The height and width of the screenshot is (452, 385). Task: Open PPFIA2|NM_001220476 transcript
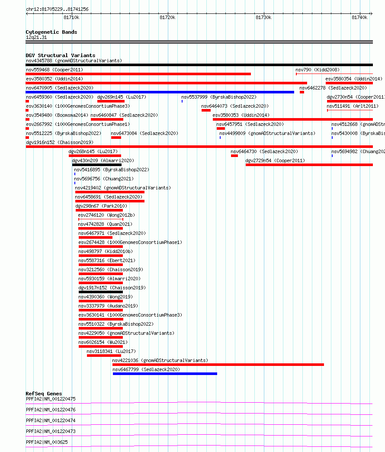pos(199,414)
